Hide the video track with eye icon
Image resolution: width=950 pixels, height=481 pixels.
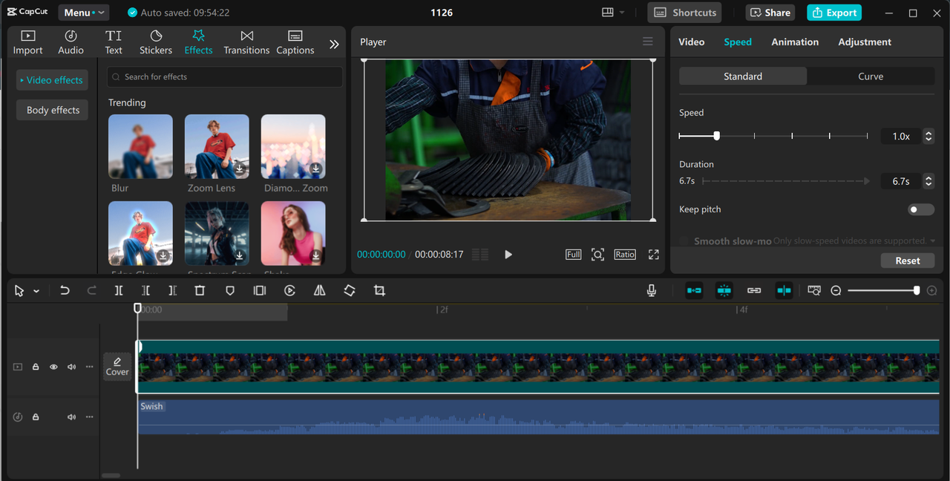53,367
